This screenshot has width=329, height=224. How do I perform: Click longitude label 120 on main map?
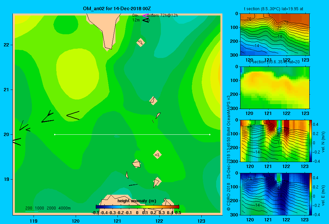coord(76,221)
